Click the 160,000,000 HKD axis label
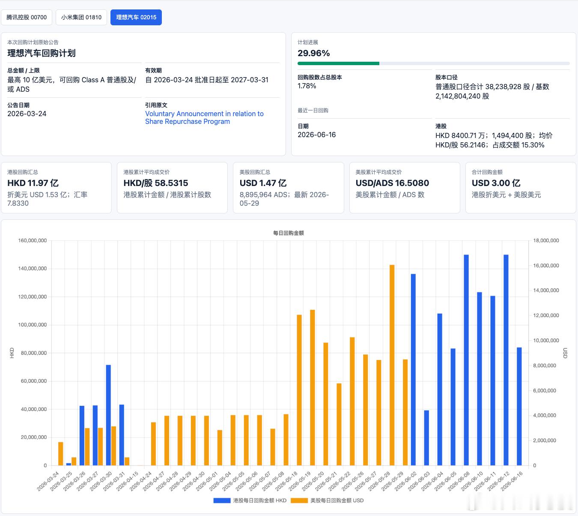The height and width of the screenshot is (516, 578). pyautogui.click(x=33, y=241)
